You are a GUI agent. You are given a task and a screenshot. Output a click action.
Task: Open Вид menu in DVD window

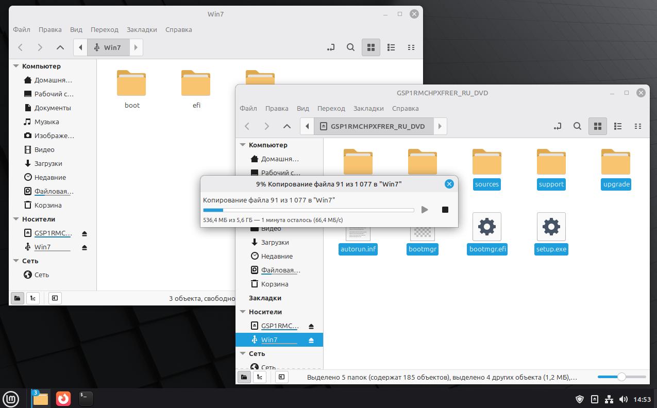point(303,108)
